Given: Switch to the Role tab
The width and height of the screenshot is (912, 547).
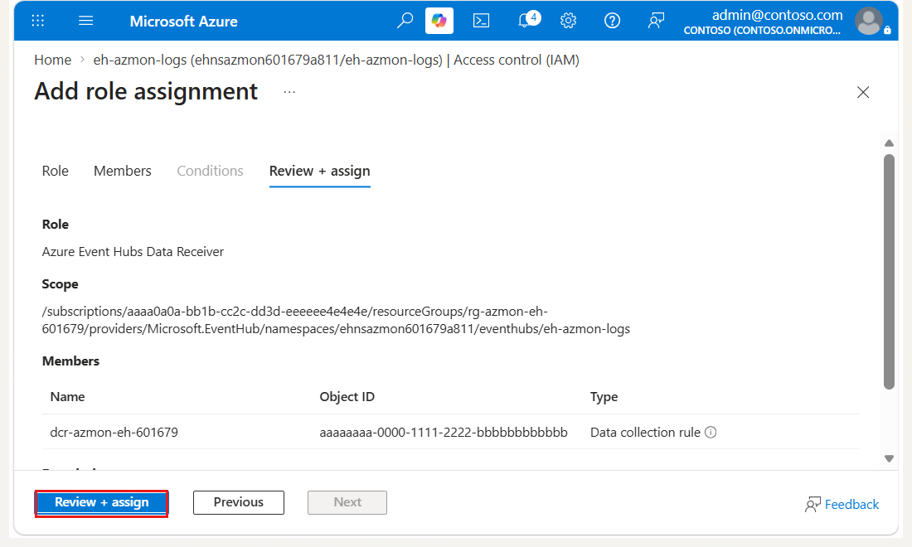Looking at the screenshot, I should pyautogui.click(x=56, y=171).
